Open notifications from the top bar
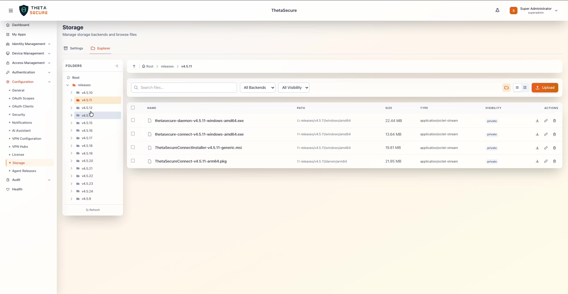This screenshot has width=568, height=294. [498, 10]
